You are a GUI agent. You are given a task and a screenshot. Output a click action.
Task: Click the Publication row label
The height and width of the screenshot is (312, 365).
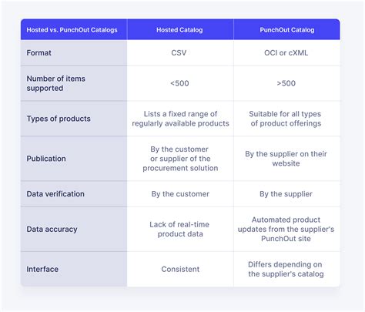pos(46,159)
